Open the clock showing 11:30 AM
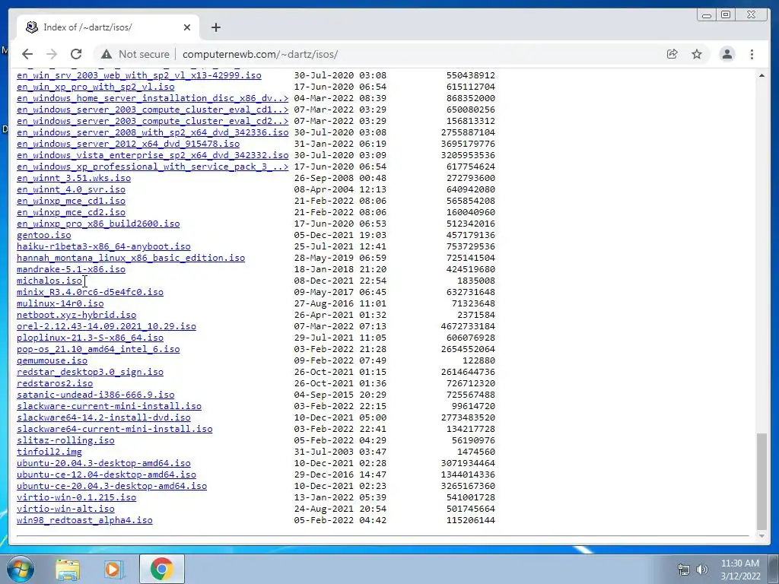The image size is (779, 584). tap(740, 569)
